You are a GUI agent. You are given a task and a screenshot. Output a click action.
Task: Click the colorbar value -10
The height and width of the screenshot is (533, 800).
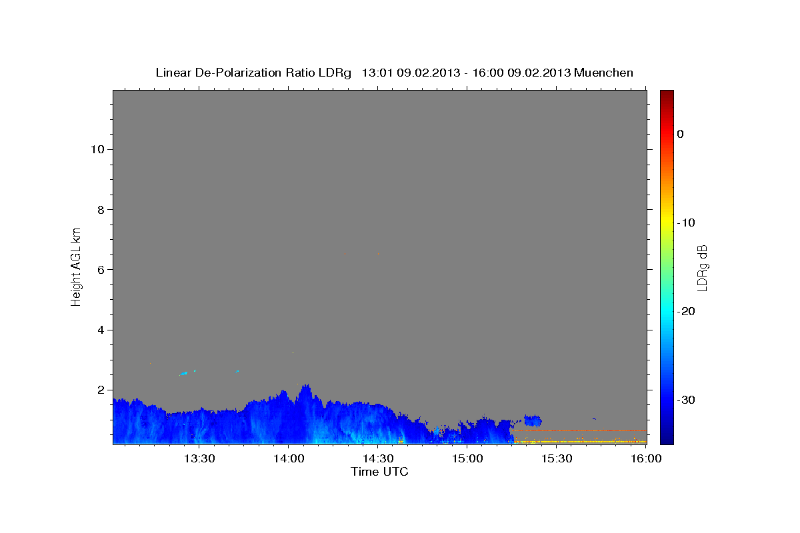click(x=687, y=223)
